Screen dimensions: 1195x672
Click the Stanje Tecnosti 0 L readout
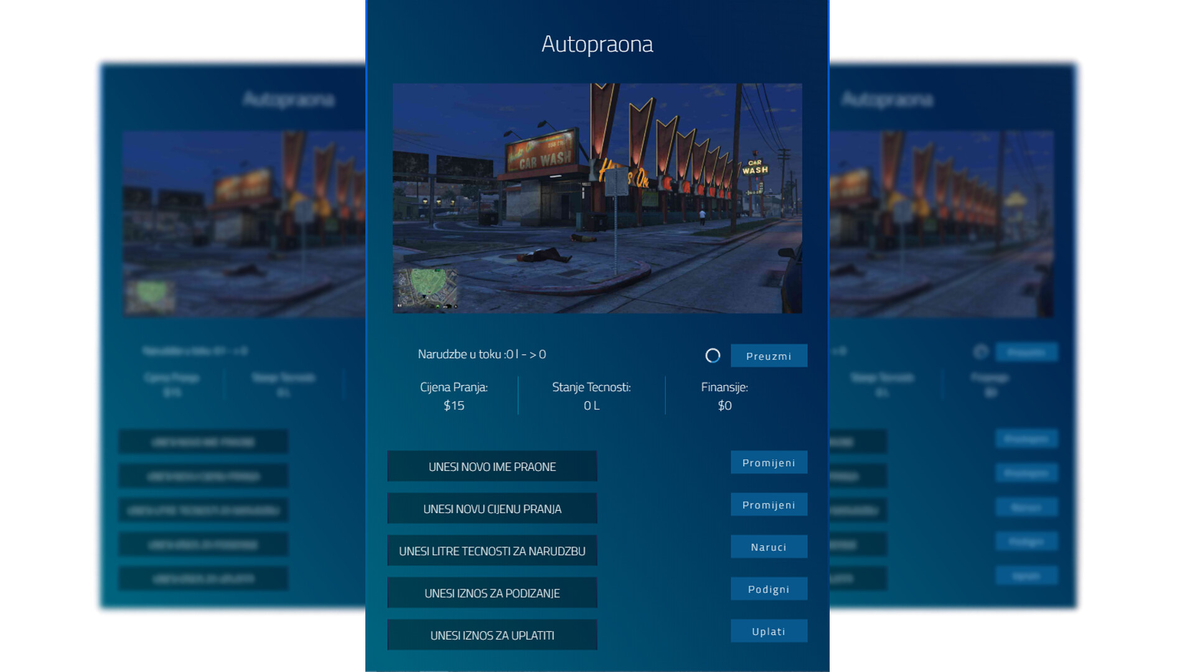coord(591,406)
